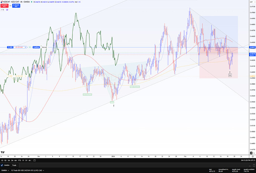
Task: Toggle auto scale A button
Action: point(251,153)
